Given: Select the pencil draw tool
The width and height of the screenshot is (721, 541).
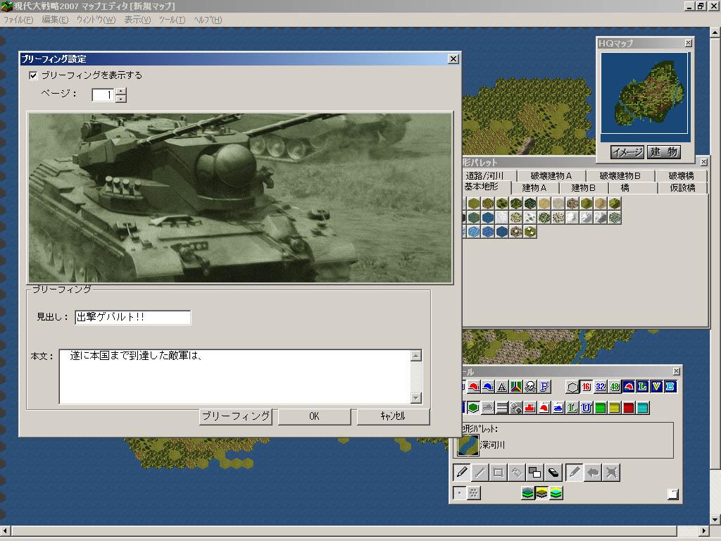Looking at the screenshot, I should 462,473.
